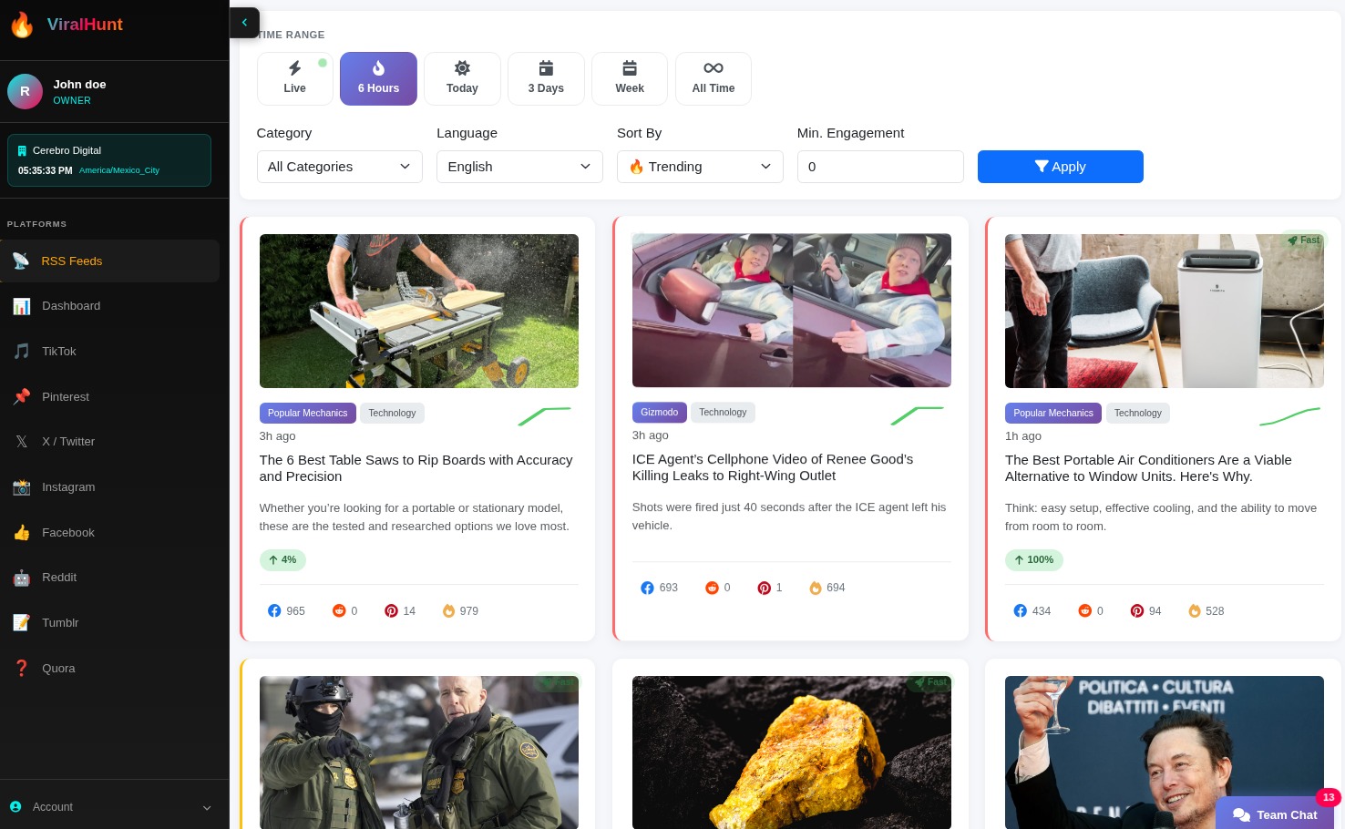The height and width of the screenshot is (829, 1345).
Task: Open the All Categories dropdown
Action: pyautogui.click(x=339, y=167)
